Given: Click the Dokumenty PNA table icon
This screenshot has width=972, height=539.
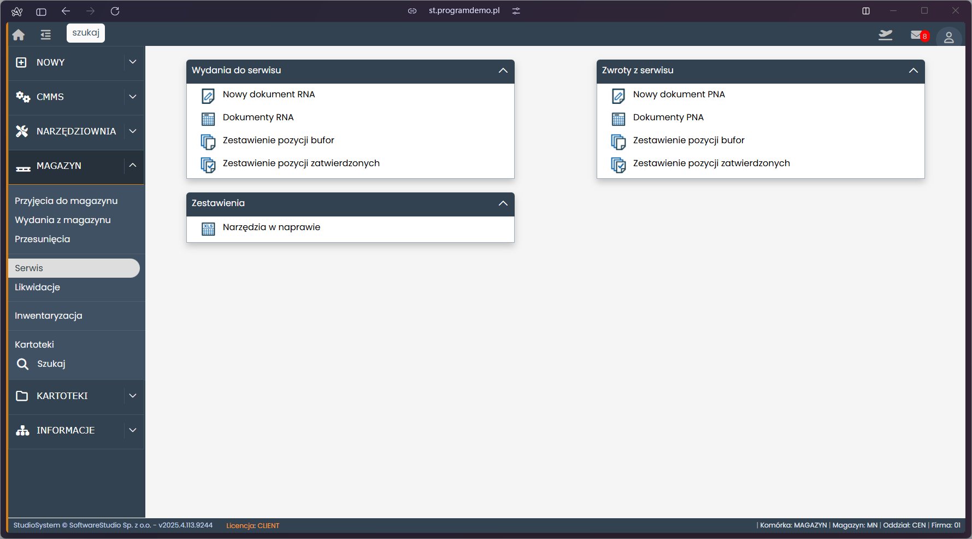Looking at the screenshot, I should [x=618, y=119].
